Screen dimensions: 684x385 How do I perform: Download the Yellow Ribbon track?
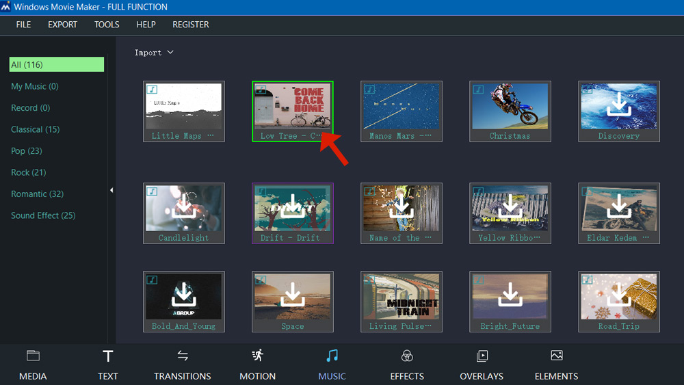click(510, 207)
